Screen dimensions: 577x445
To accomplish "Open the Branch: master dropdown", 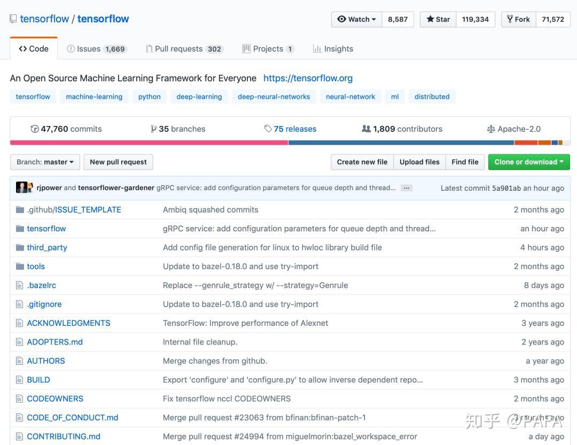I will (x=44, y=161).
